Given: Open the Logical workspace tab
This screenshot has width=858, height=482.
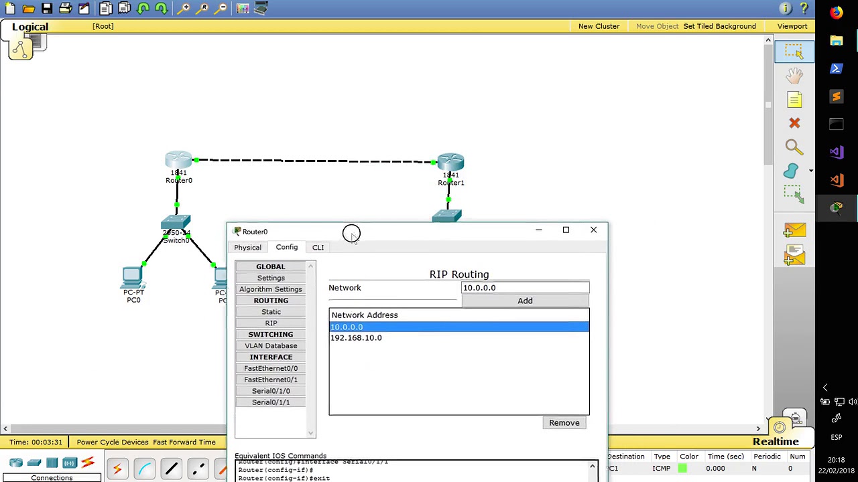Looking at the screenshot, I should [x=29, y=27].
